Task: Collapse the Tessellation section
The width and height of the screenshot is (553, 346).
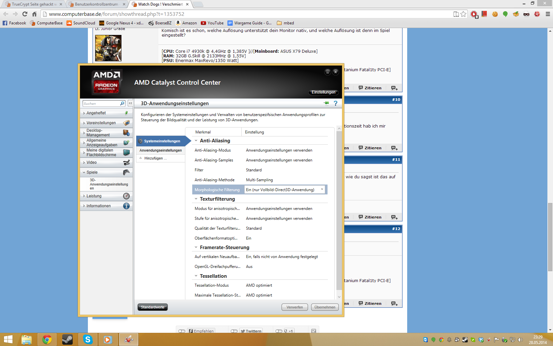Action: [x=196, y=276]
